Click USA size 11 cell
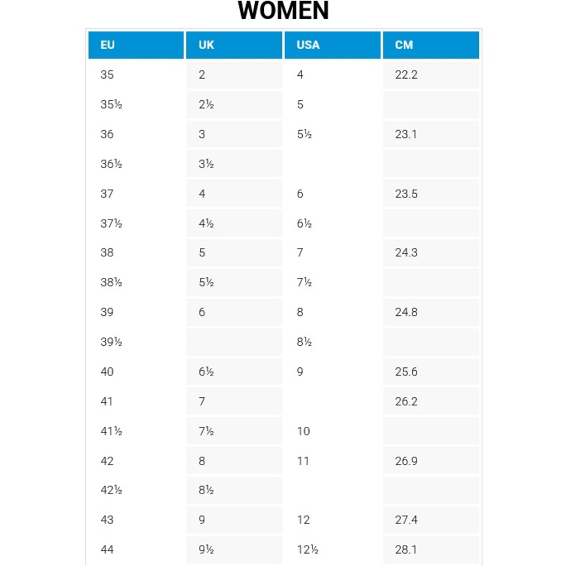Image resolution: width=566 pixels, height=566 pixels. (x=332, y=461)
